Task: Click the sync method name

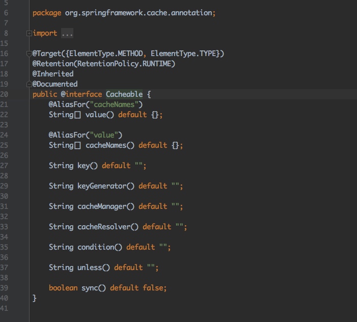Action: pyautogui.click(x=89, y=288)
